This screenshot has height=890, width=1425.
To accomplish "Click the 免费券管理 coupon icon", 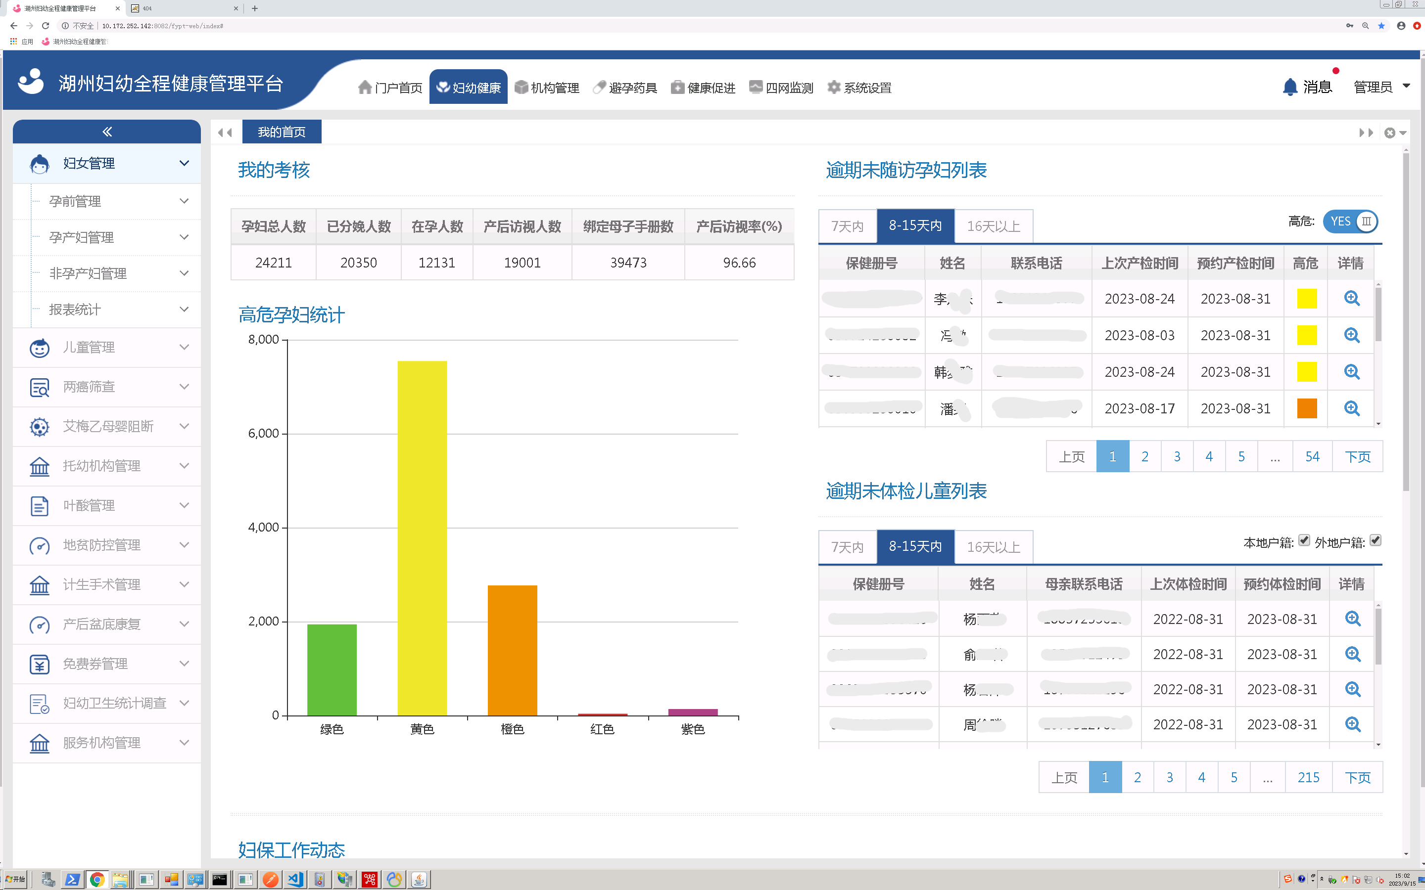I will pyautogui.click(x=40, y=664).
